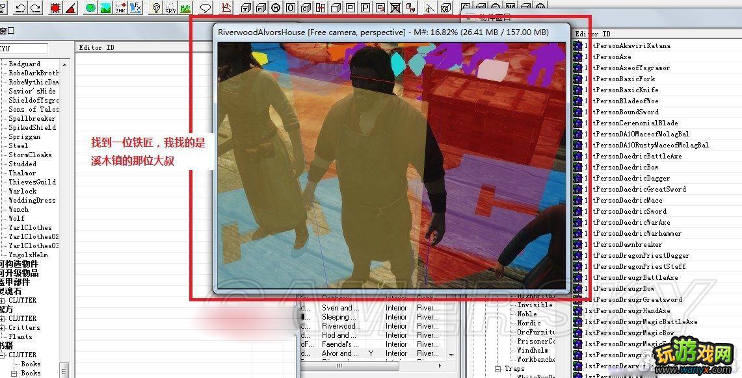Select the 可构造物件 category

click(x=19, y=264)
